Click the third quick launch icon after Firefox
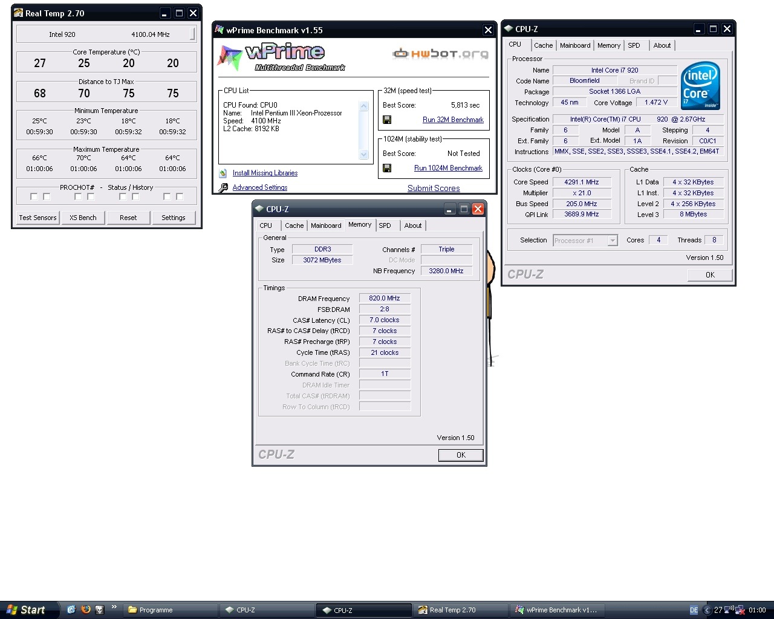Viewport: 774px width, 619px height. [x=100, y=610]
